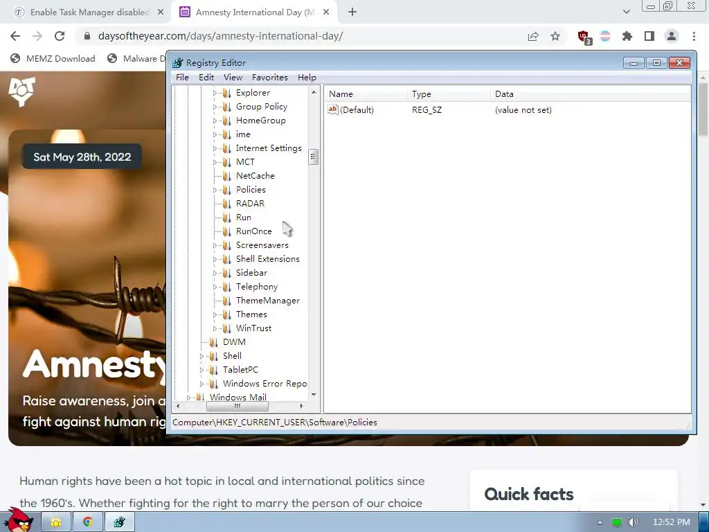This screenshot has height=532, width=709.
Task: Select the Themes registry key
Action: (x=251, y=314)
